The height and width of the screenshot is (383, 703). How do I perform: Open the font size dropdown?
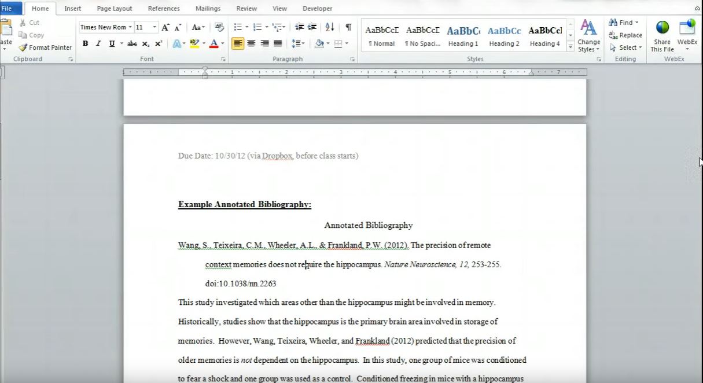click(x=154, y=27)
